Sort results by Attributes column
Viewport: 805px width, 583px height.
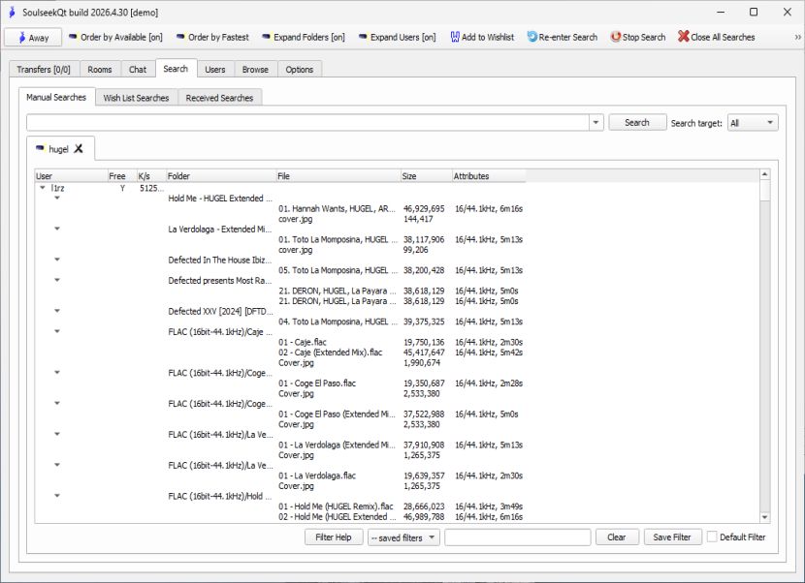489,176
